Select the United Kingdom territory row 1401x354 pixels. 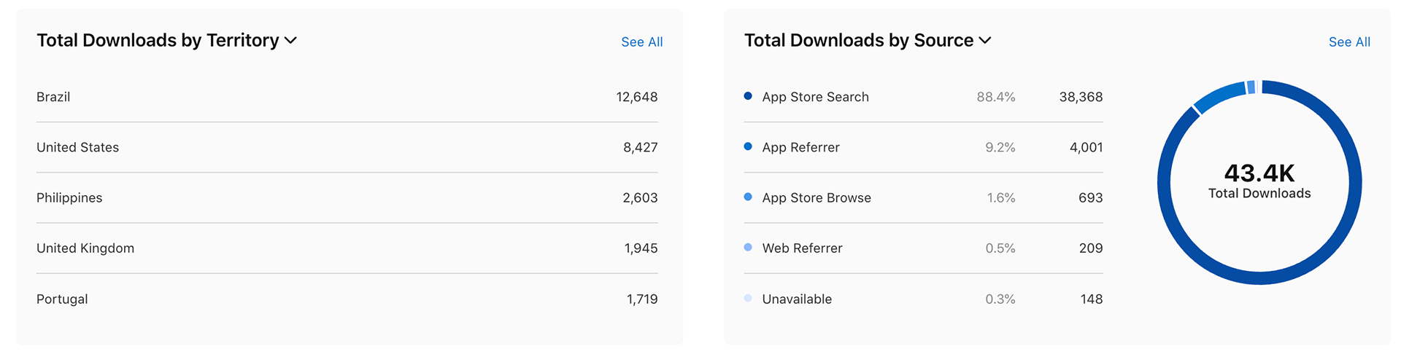(x=347, y=248)
